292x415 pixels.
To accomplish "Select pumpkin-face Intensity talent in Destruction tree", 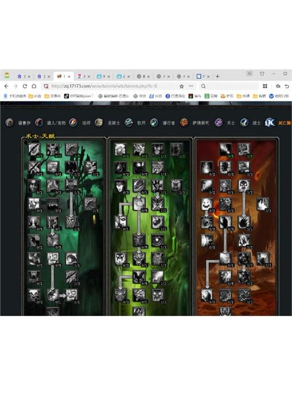I will [x=207, y=204].
